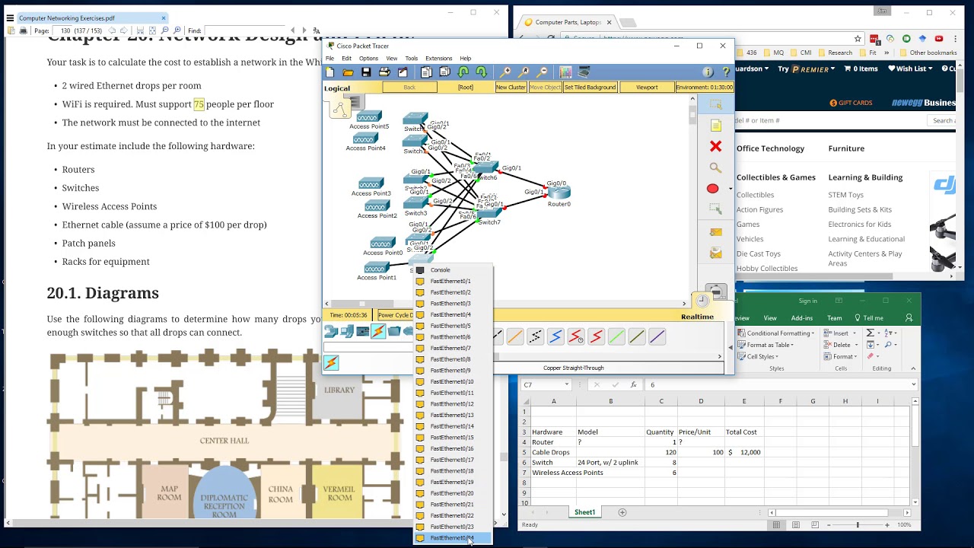Pick the orange crossover cable connection
974x548 pixels.
(x=515, y=336)
